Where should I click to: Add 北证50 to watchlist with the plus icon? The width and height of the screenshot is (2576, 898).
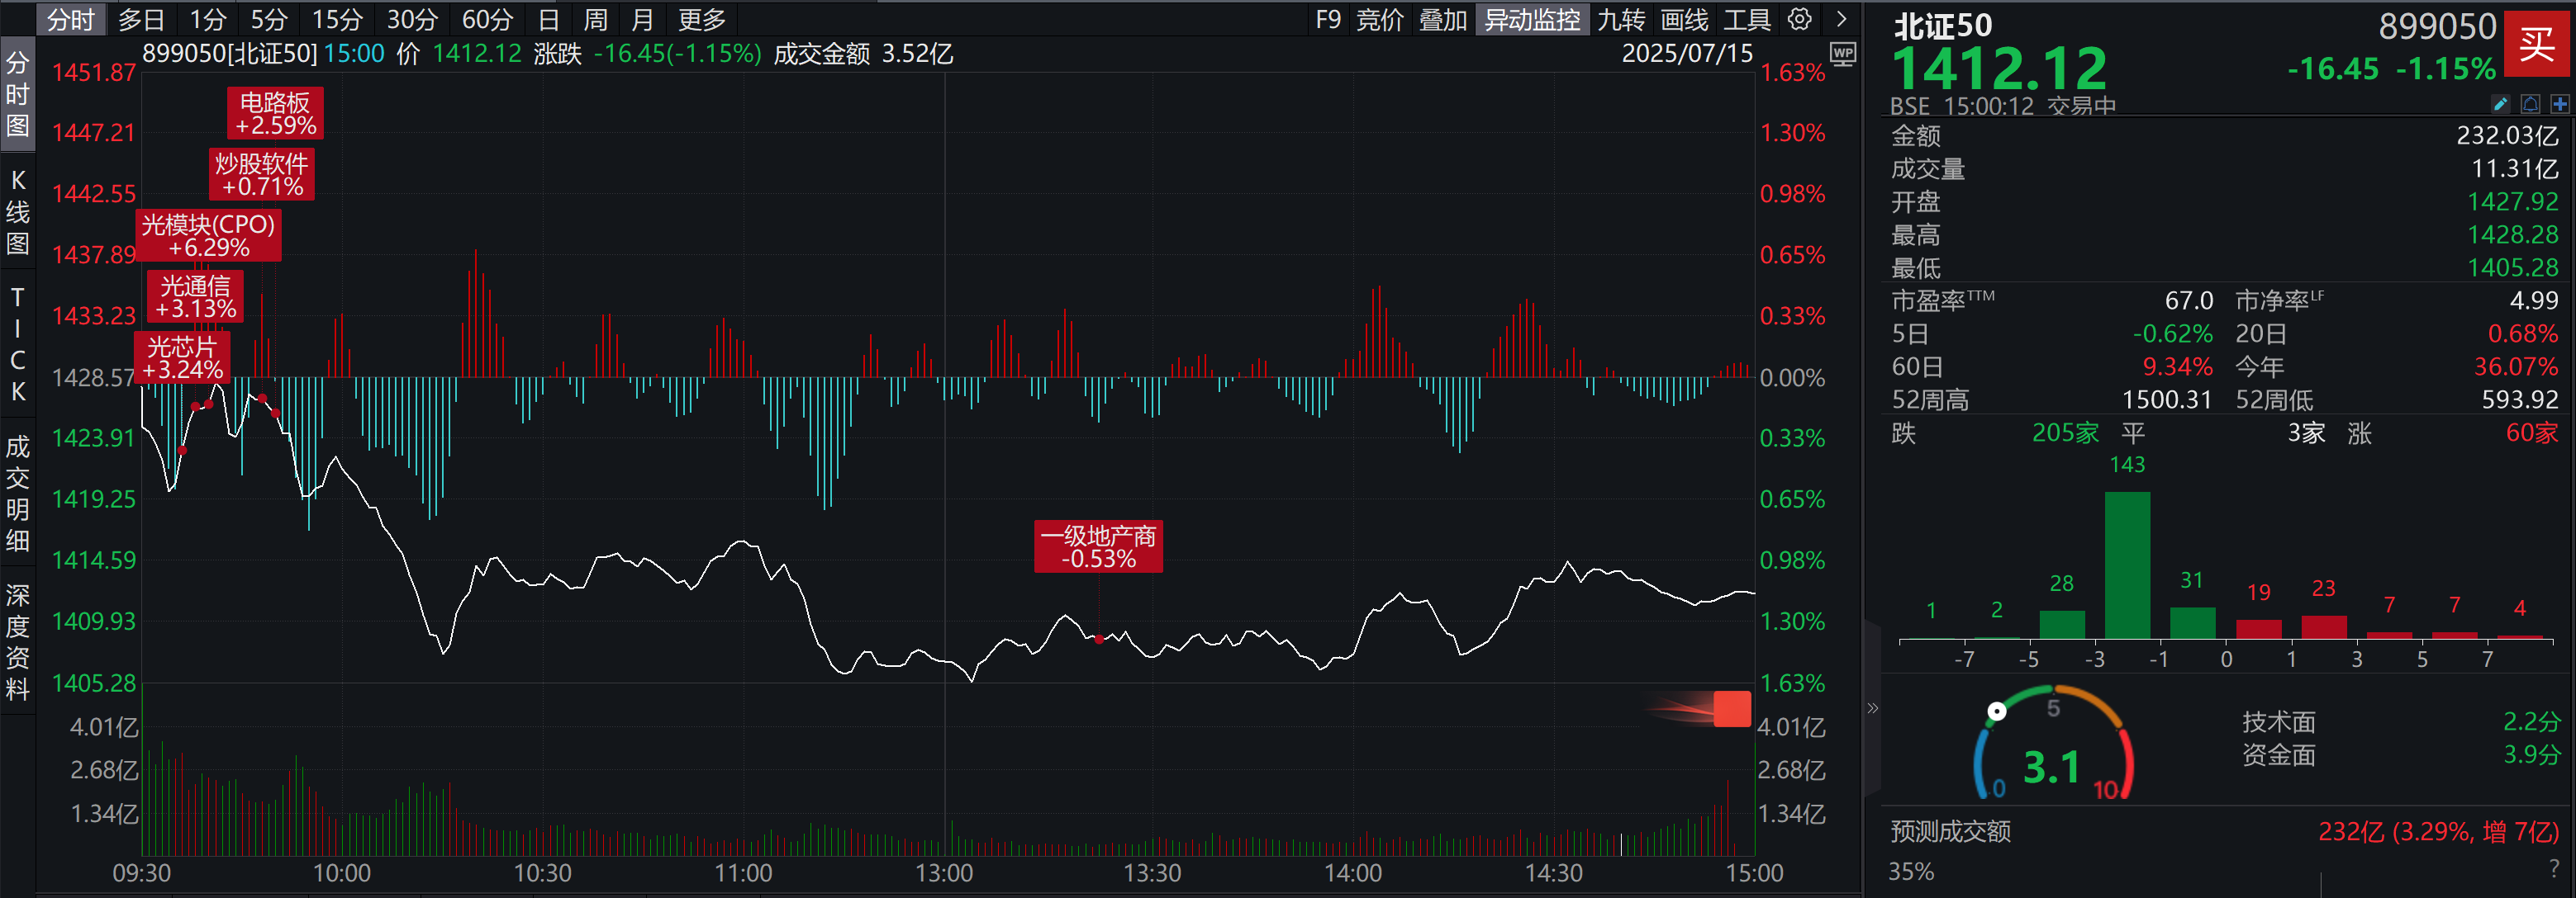[2560, 104]
